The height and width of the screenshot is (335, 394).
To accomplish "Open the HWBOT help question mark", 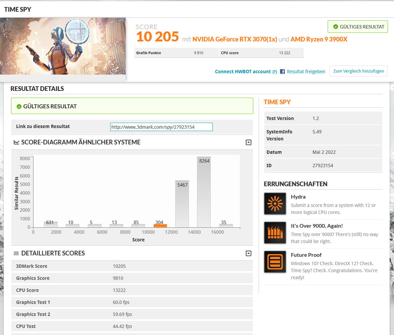I will coord(275,72).
